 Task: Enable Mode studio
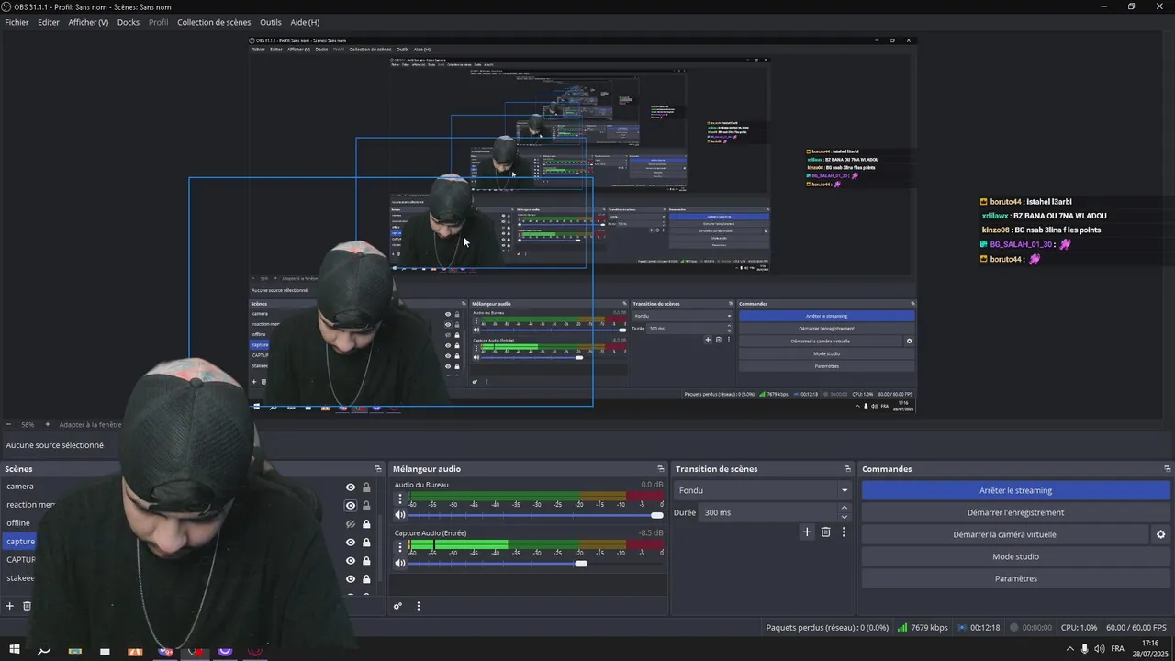(1015, 556)
